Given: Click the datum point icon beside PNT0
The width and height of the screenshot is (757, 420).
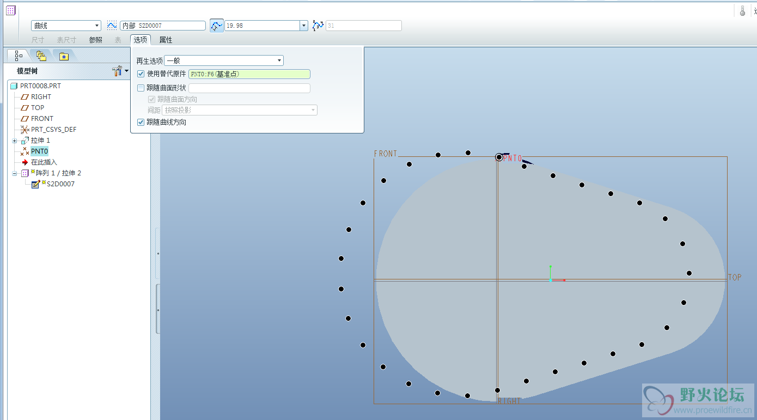Looking at the screenshot, I should pos(25,151).
